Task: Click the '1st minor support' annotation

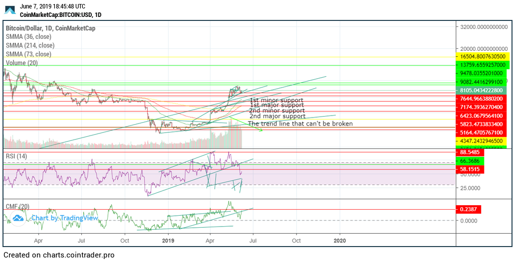Action: tap(276, 100)
